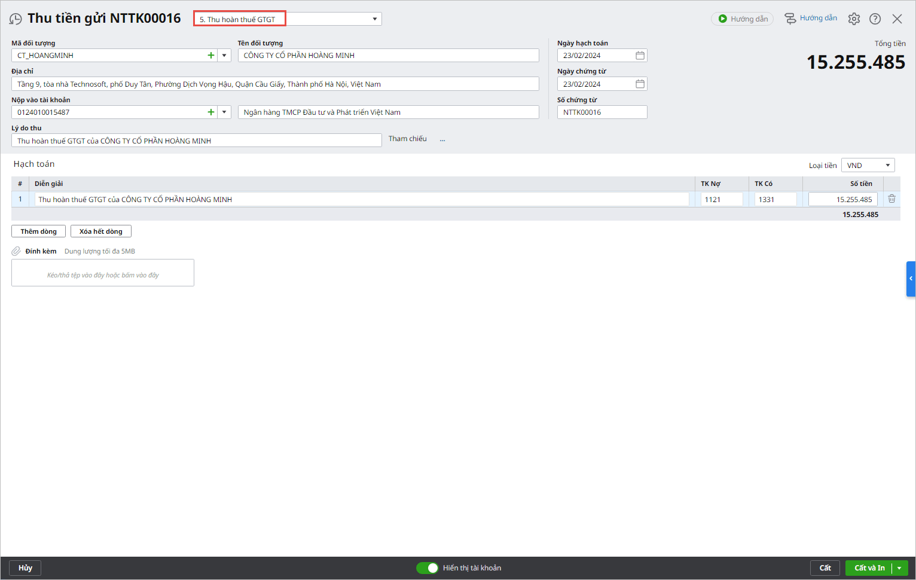Open the Cất và In split arrow
916x580 pixels.
(900, 568)
